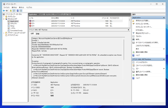Sort by the レベル column header
Screen dimensions: 168x108
(x=40, y=18)
